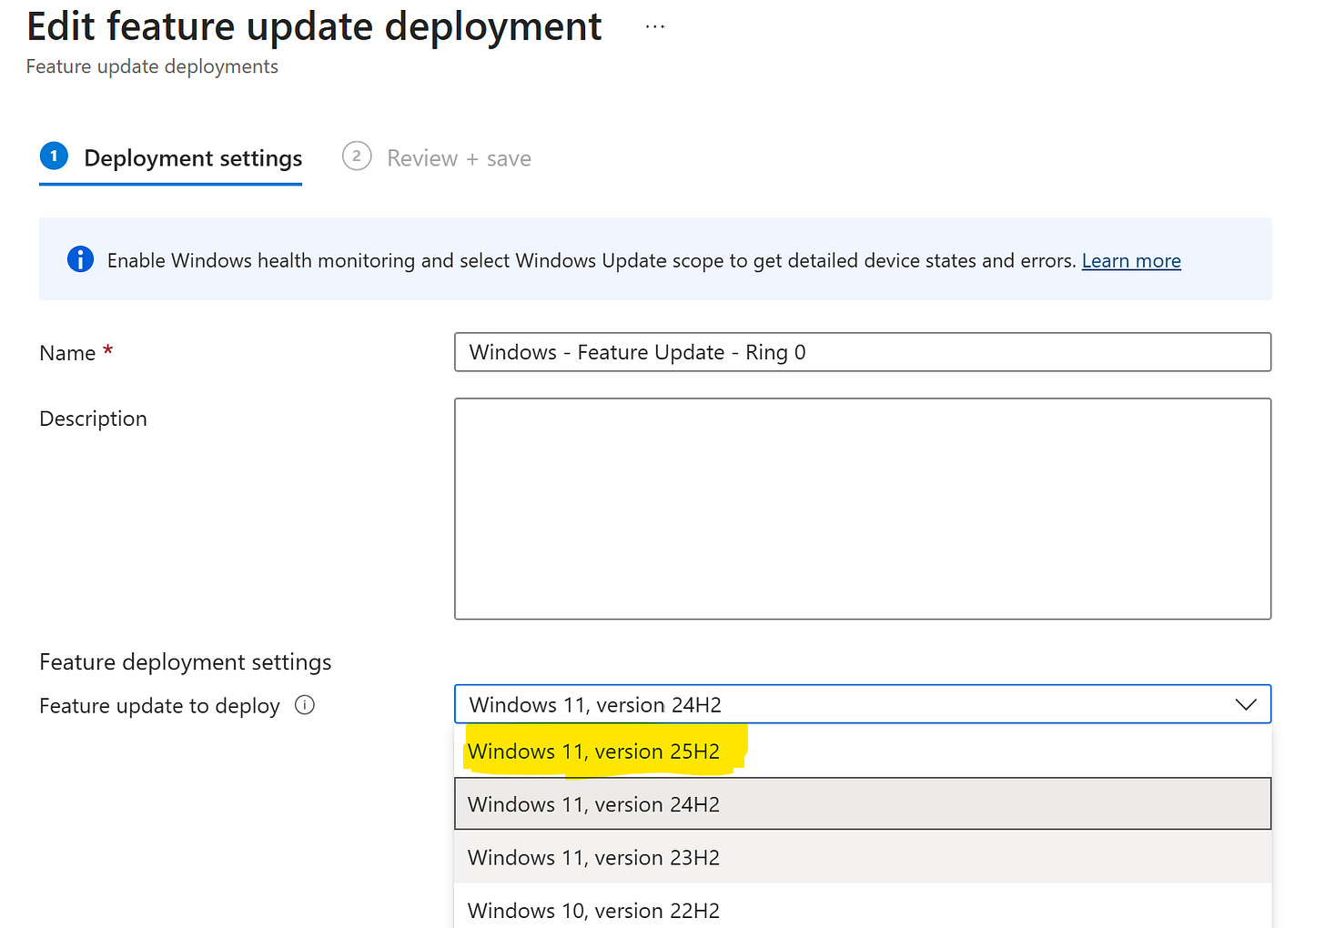
Task: Choose Windows 10, version 22H2 option
Action: pos(863,906)
